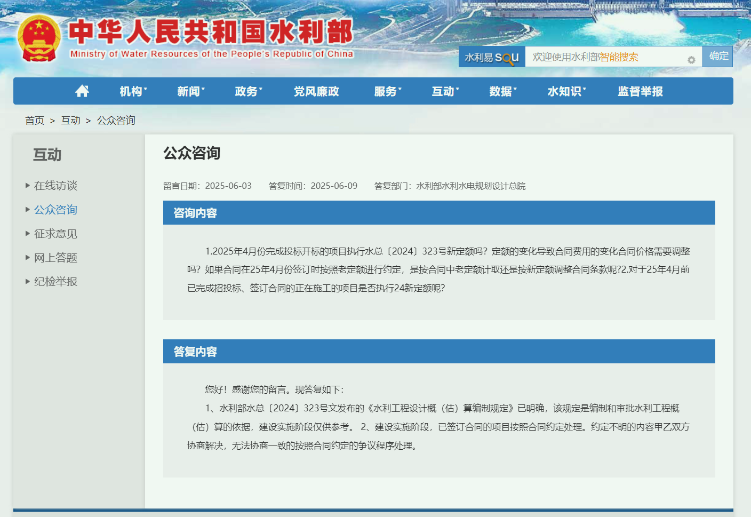Select the 党风廉政 menu item
Screen dimensions: 751x517
coord(317,91)
